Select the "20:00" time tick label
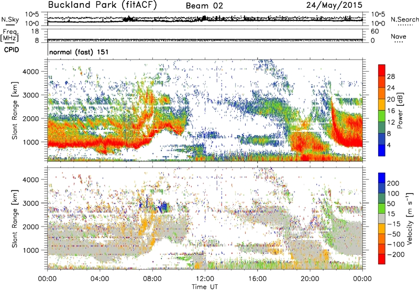This screenshot has height=290, width=419. (x=310, y=279)
